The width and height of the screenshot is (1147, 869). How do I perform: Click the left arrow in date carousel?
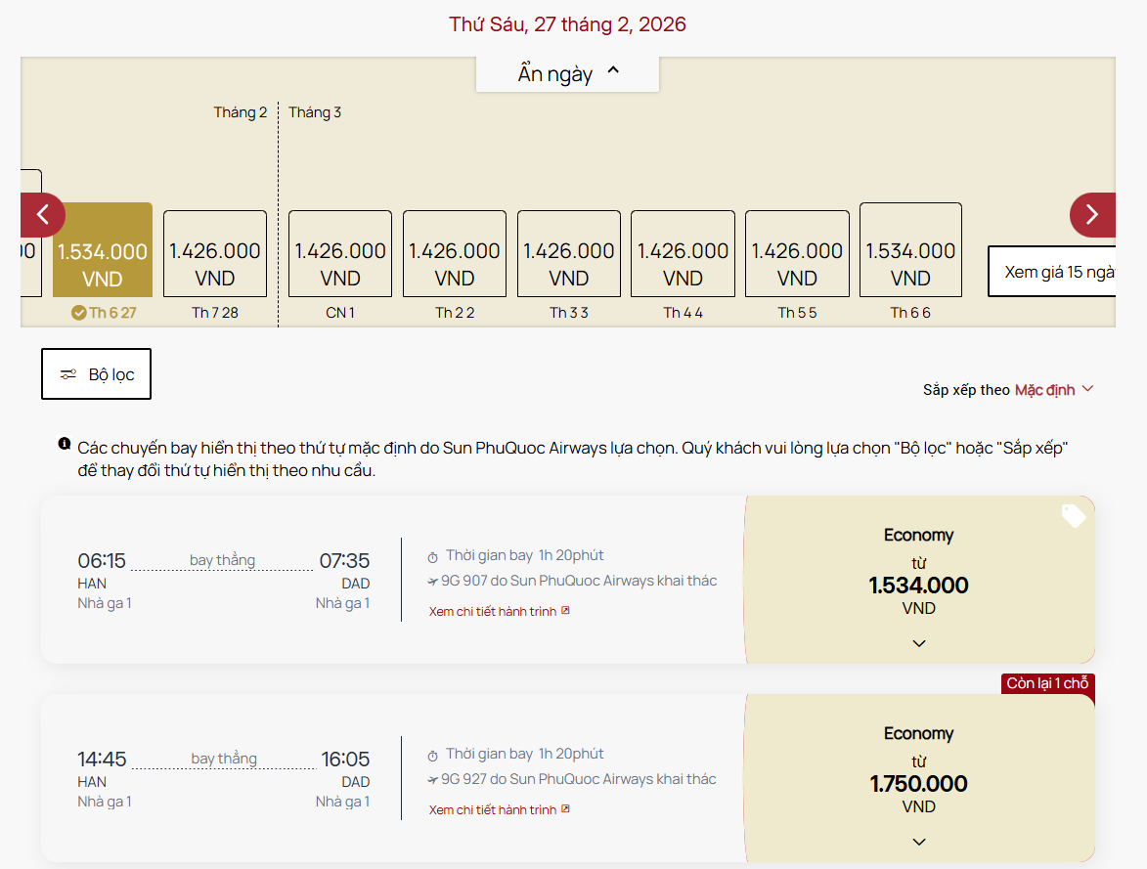click(x=42, y=215)
